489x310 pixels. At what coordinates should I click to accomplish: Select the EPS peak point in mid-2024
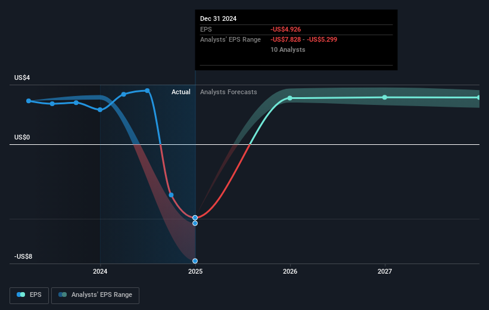[147, 91]
